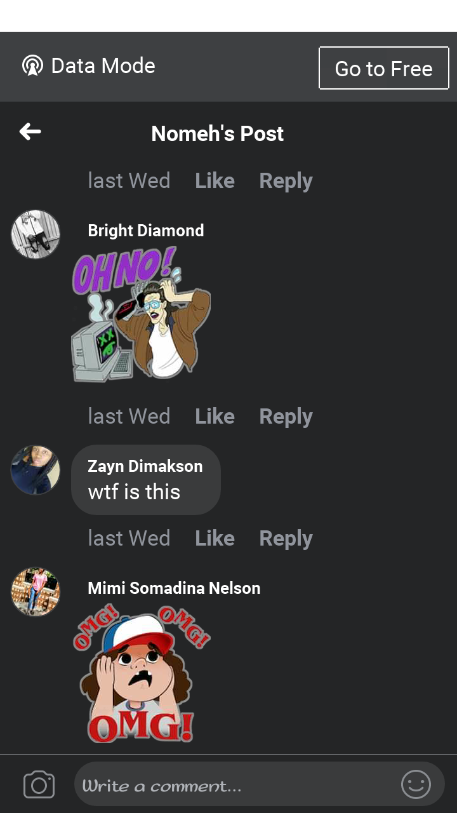
Task: Open the camera icon to attach a photo
Action: [x=39, y=785]
